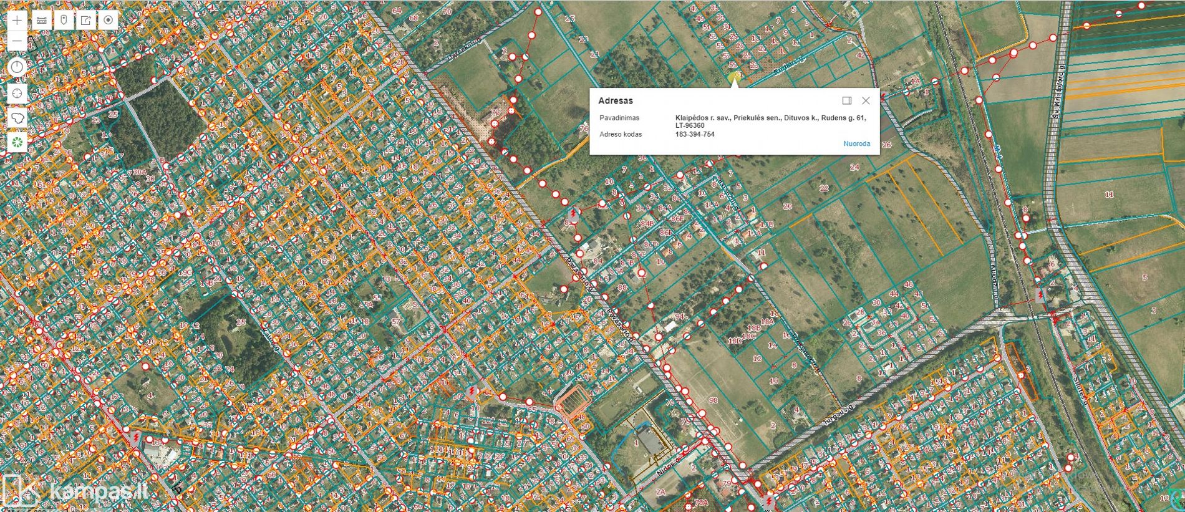Click the address code 183-394-754

tap(695, 134)
